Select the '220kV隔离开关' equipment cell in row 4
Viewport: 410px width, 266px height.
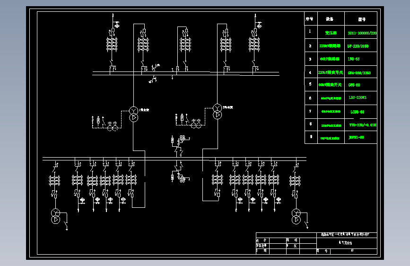pyautogui.click(x=331, y=72)
